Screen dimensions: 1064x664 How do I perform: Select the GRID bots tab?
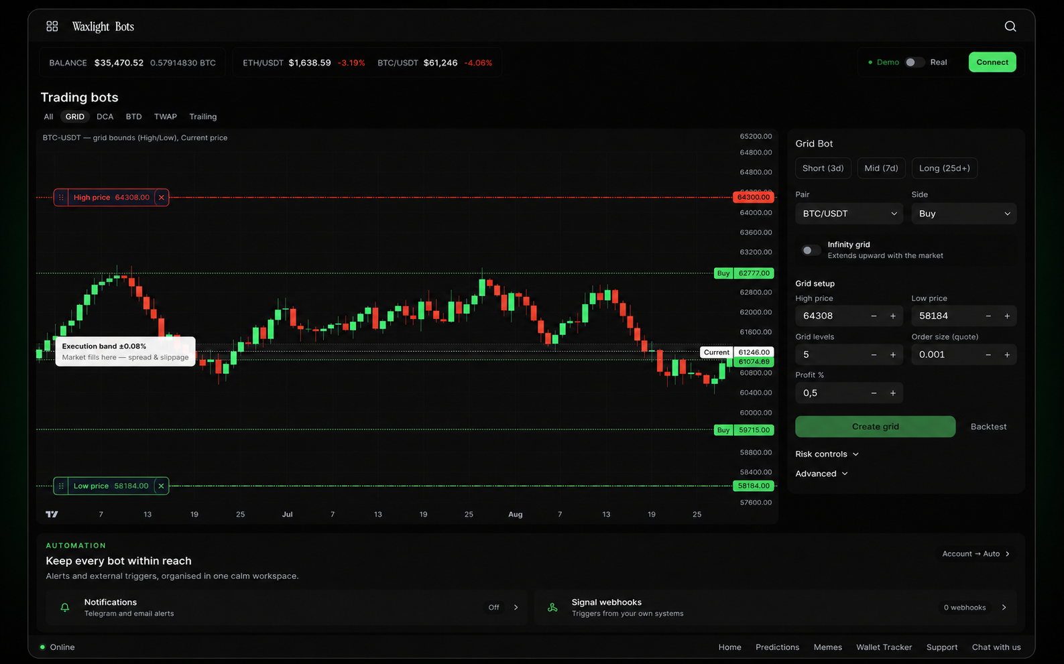(x=75, y=117)
